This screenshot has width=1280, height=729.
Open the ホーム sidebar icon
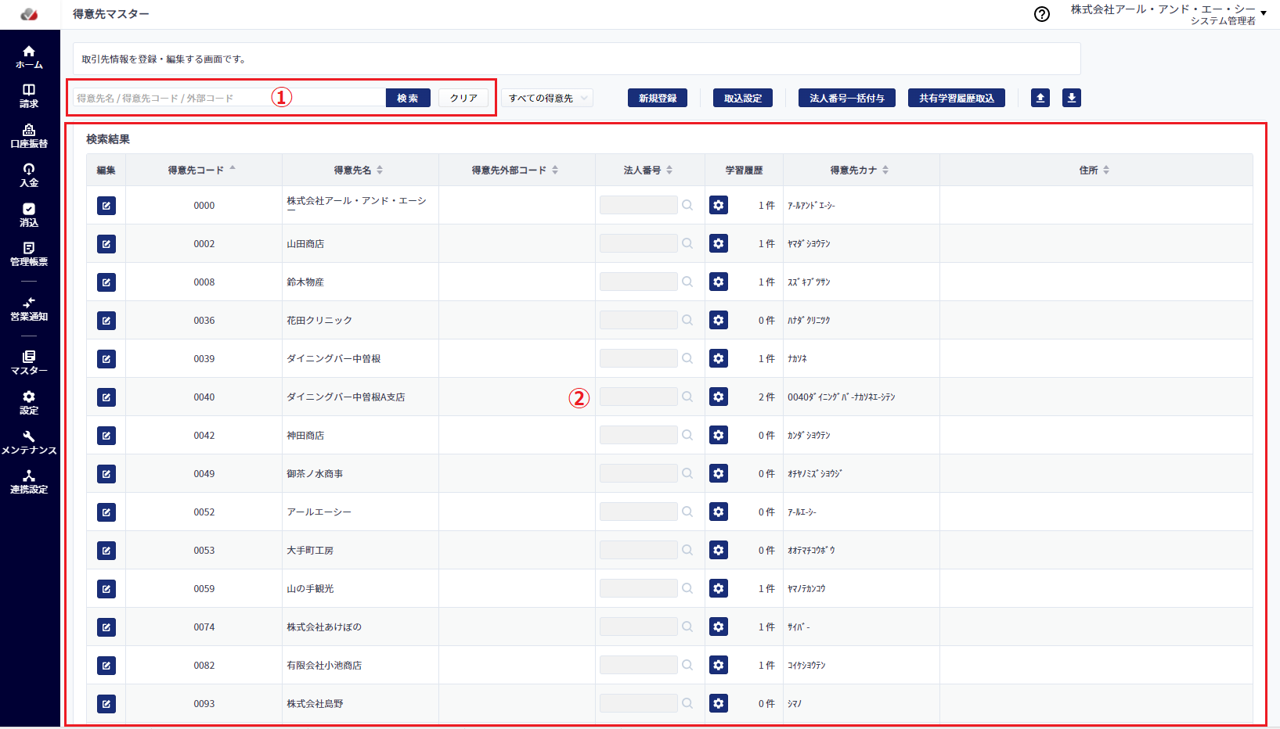29,56
